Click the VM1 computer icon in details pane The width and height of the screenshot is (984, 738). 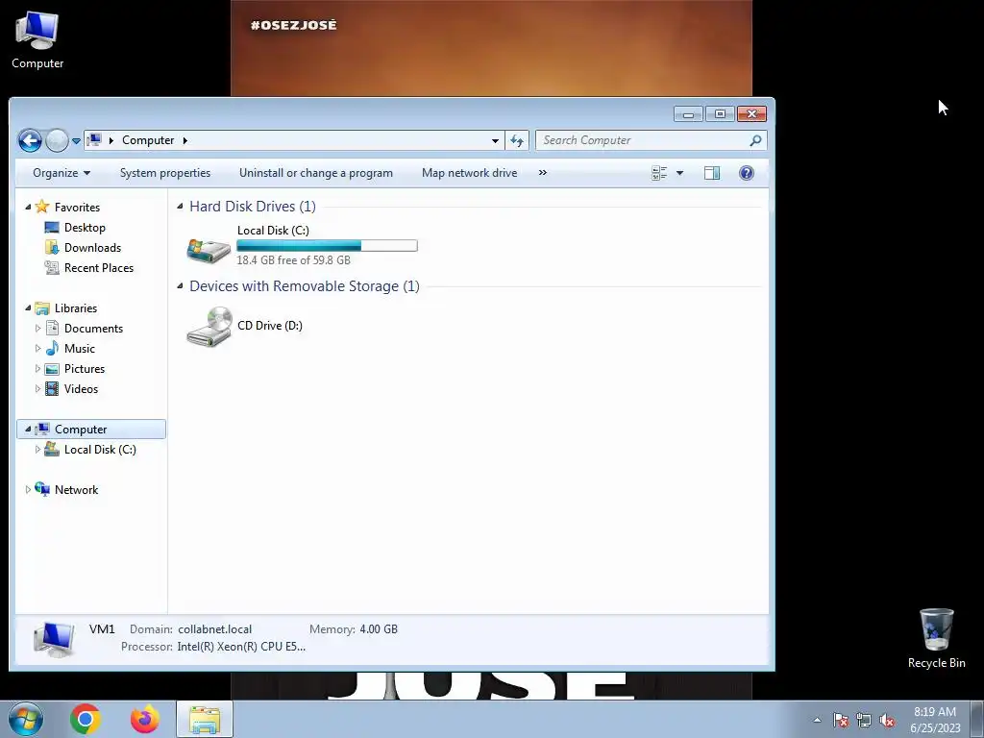[54, 638]
